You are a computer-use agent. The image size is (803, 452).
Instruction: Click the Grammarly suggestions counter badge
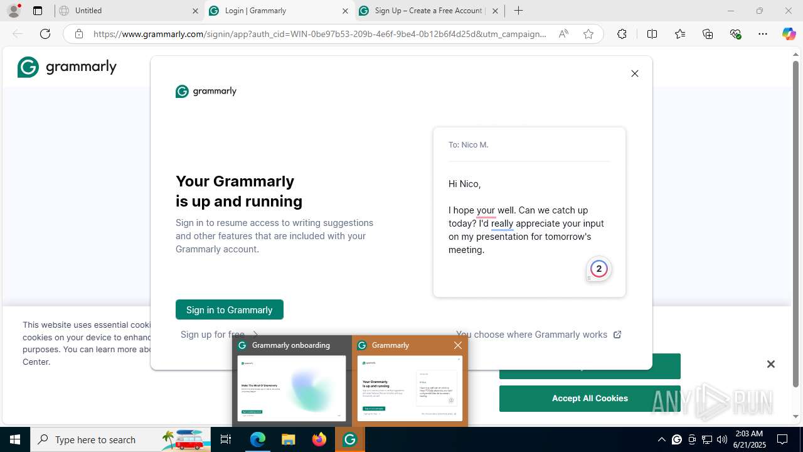[599, 269]
